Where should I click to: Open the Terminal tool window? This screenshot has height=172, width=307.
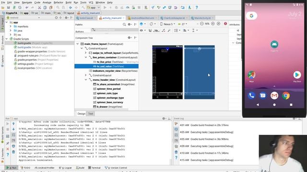tap(94, 168)
